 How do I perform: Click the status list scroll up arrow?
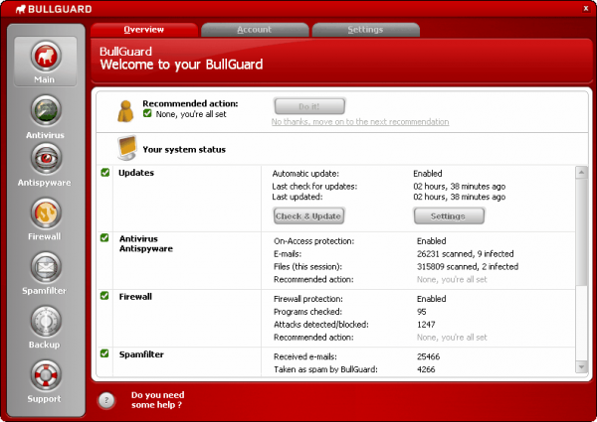coord(581,173)
